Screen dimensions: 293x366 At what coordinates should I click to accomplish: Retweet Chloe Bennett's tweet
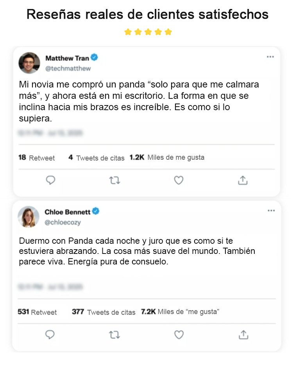tap(114, 335)
